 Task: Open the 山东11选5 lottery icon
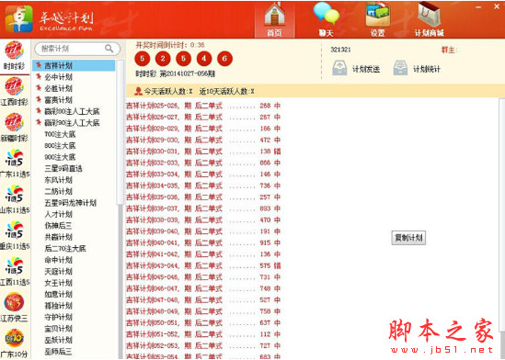pyautogui.click(x=14, y=195)
